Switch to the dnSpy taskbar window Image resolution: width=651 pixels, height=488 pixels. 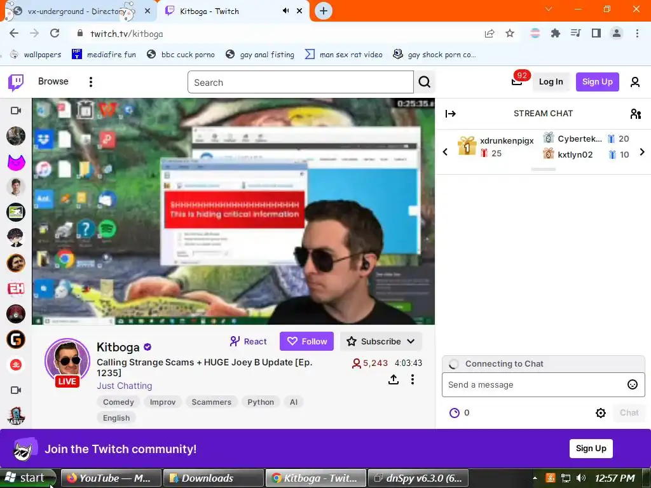pos(418,478)
